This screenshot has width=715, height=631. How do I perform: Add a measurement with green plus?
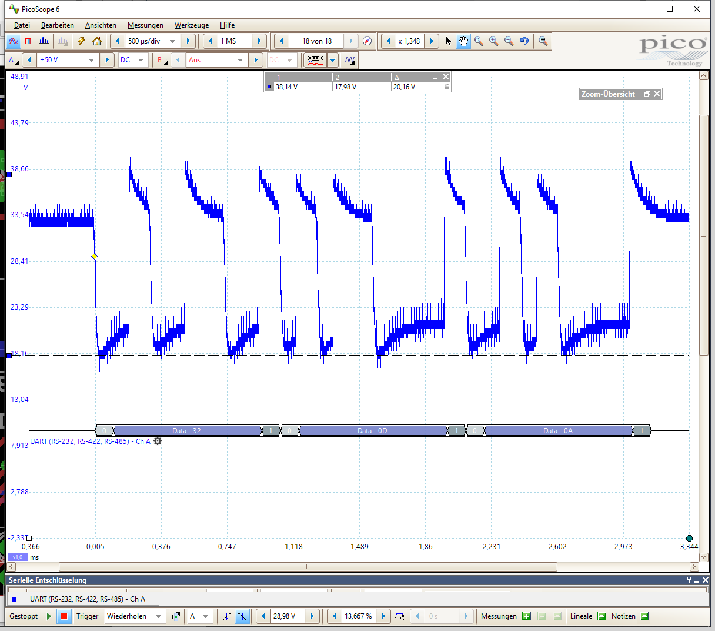526,616
